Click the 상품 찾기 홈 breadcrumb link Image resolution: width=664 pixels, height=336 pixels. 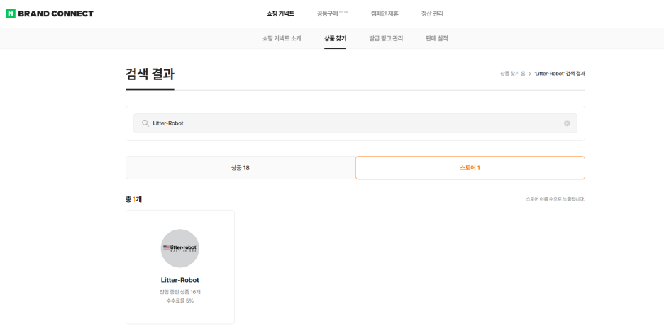[512, 74]
